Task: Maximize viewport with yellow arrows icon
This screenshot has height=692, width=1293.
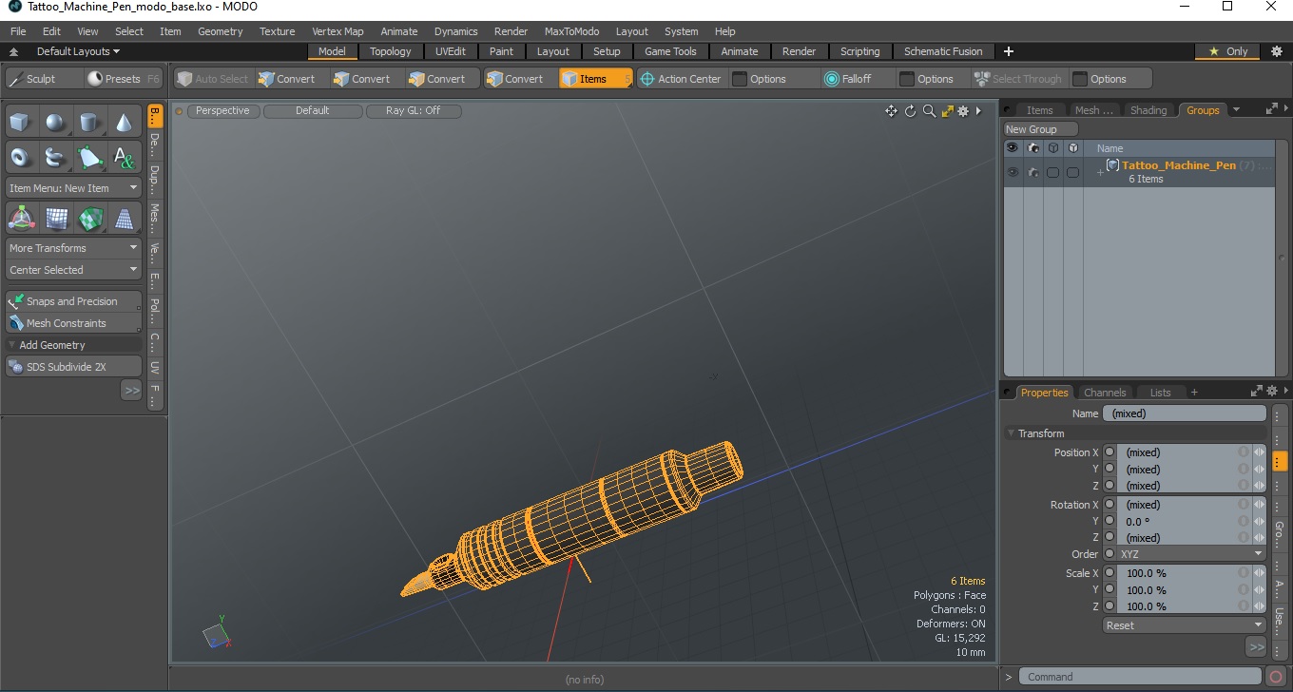Action: point(947,111)
